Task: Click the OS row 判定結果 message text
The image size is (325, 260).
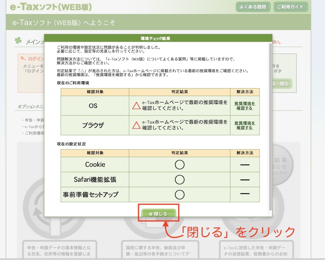Action: click(x=185, y=105)
